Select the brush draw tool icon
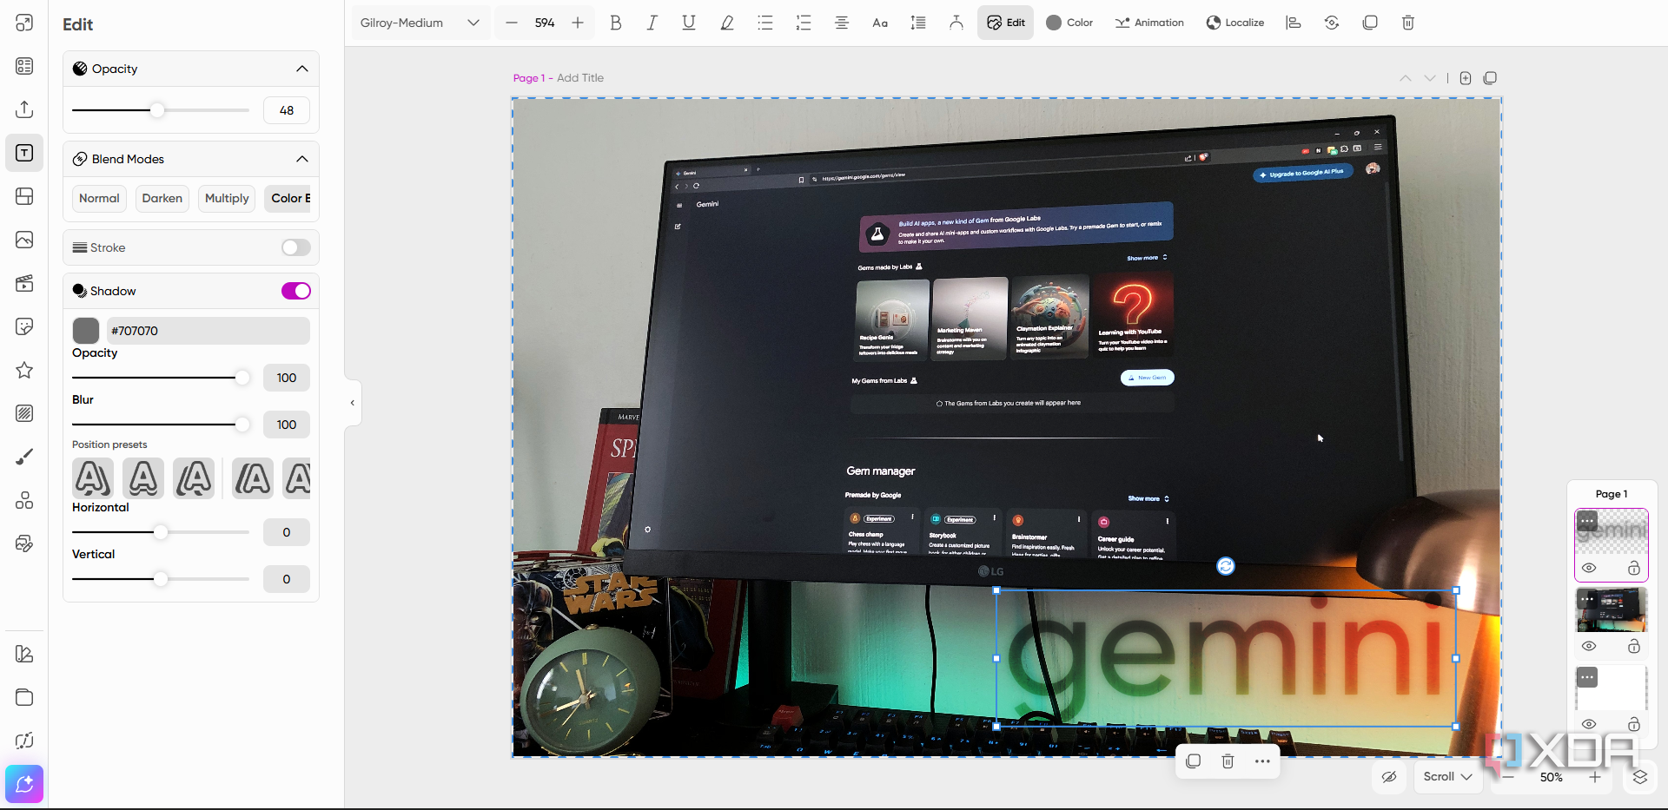This screenshot has height=810, width=1668. [24, 457]
